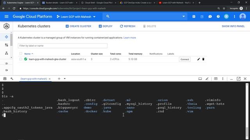This screenshot has width=250, height=140.
Task: Open the feedback alert icon
Action: click(x=210, y=16)
